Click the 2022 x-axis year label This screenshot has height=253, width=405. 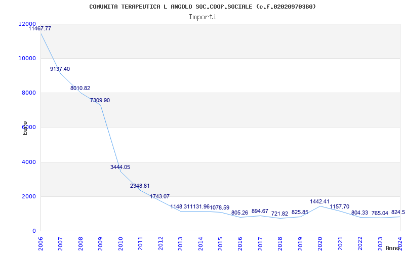(360, 243)
